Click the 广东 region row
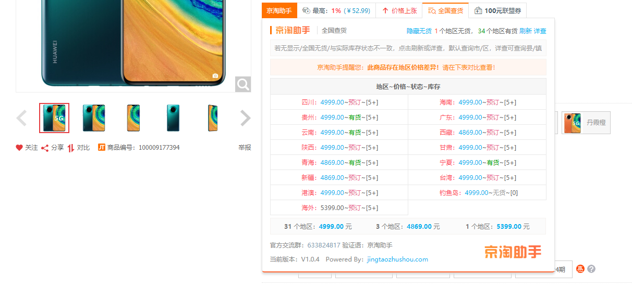 tap(477, 118)
